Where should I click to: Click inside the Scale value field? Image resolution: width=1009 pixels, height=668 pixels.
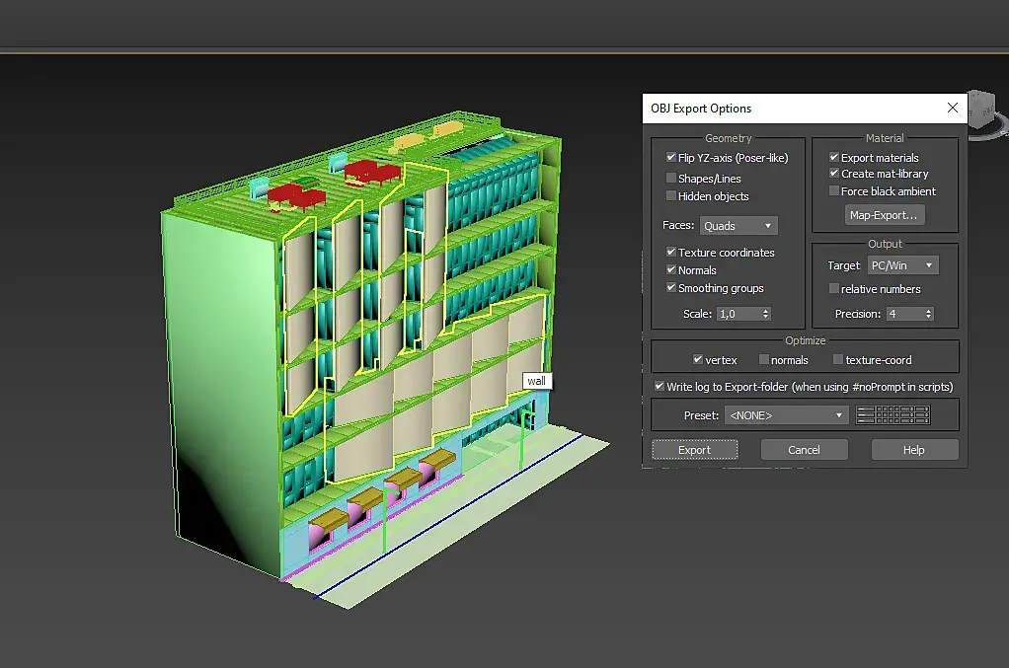[736, 314]
